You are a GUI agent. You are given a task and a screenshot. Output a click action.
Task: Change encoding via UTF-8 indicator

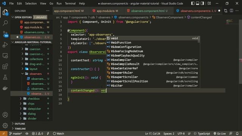pos(181,133)
